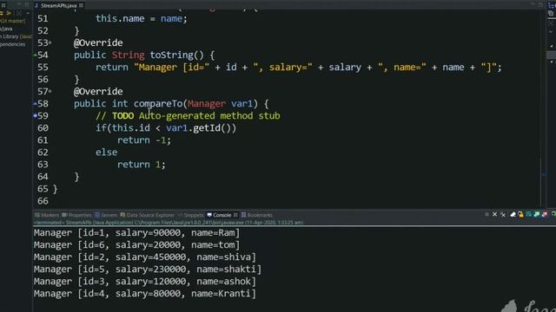Image resolution: width=556 pixels, height=312 pixels.
Task: Click console row with name=ashok
Action: coord(145,282)
